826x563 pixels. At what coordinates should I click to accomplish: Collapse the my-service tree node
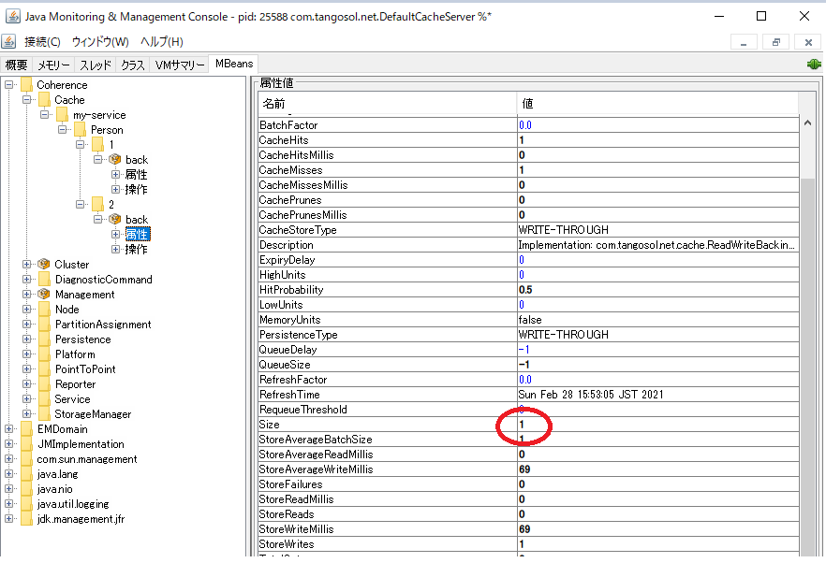(45, 114)
